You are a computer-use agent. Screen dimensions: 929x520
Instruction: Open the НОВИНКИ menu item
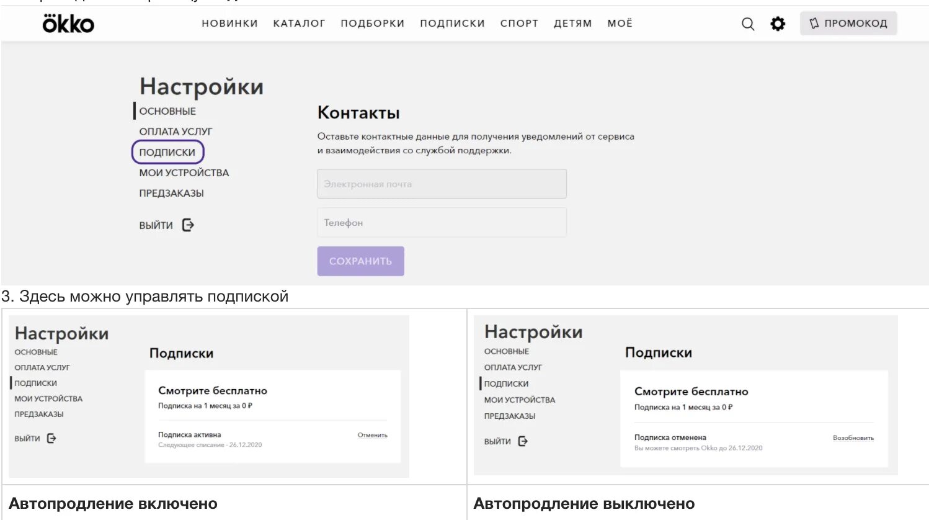pos(229,24)
